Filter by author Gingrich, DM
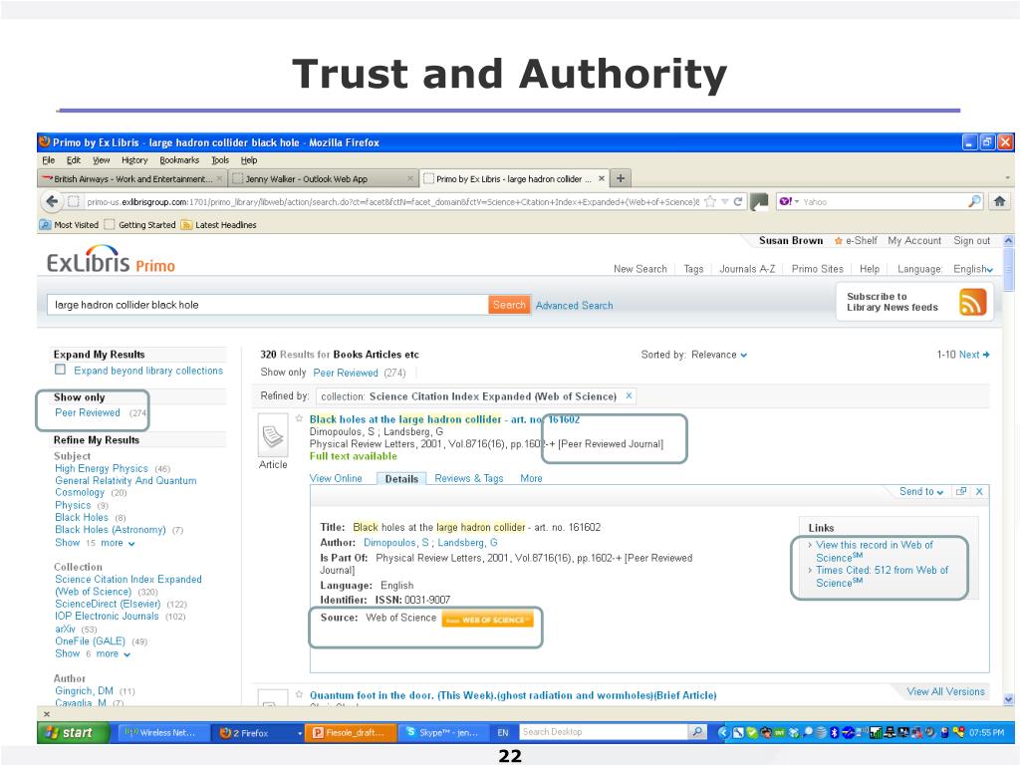The image size is (1020, 765). click(84, 691)
